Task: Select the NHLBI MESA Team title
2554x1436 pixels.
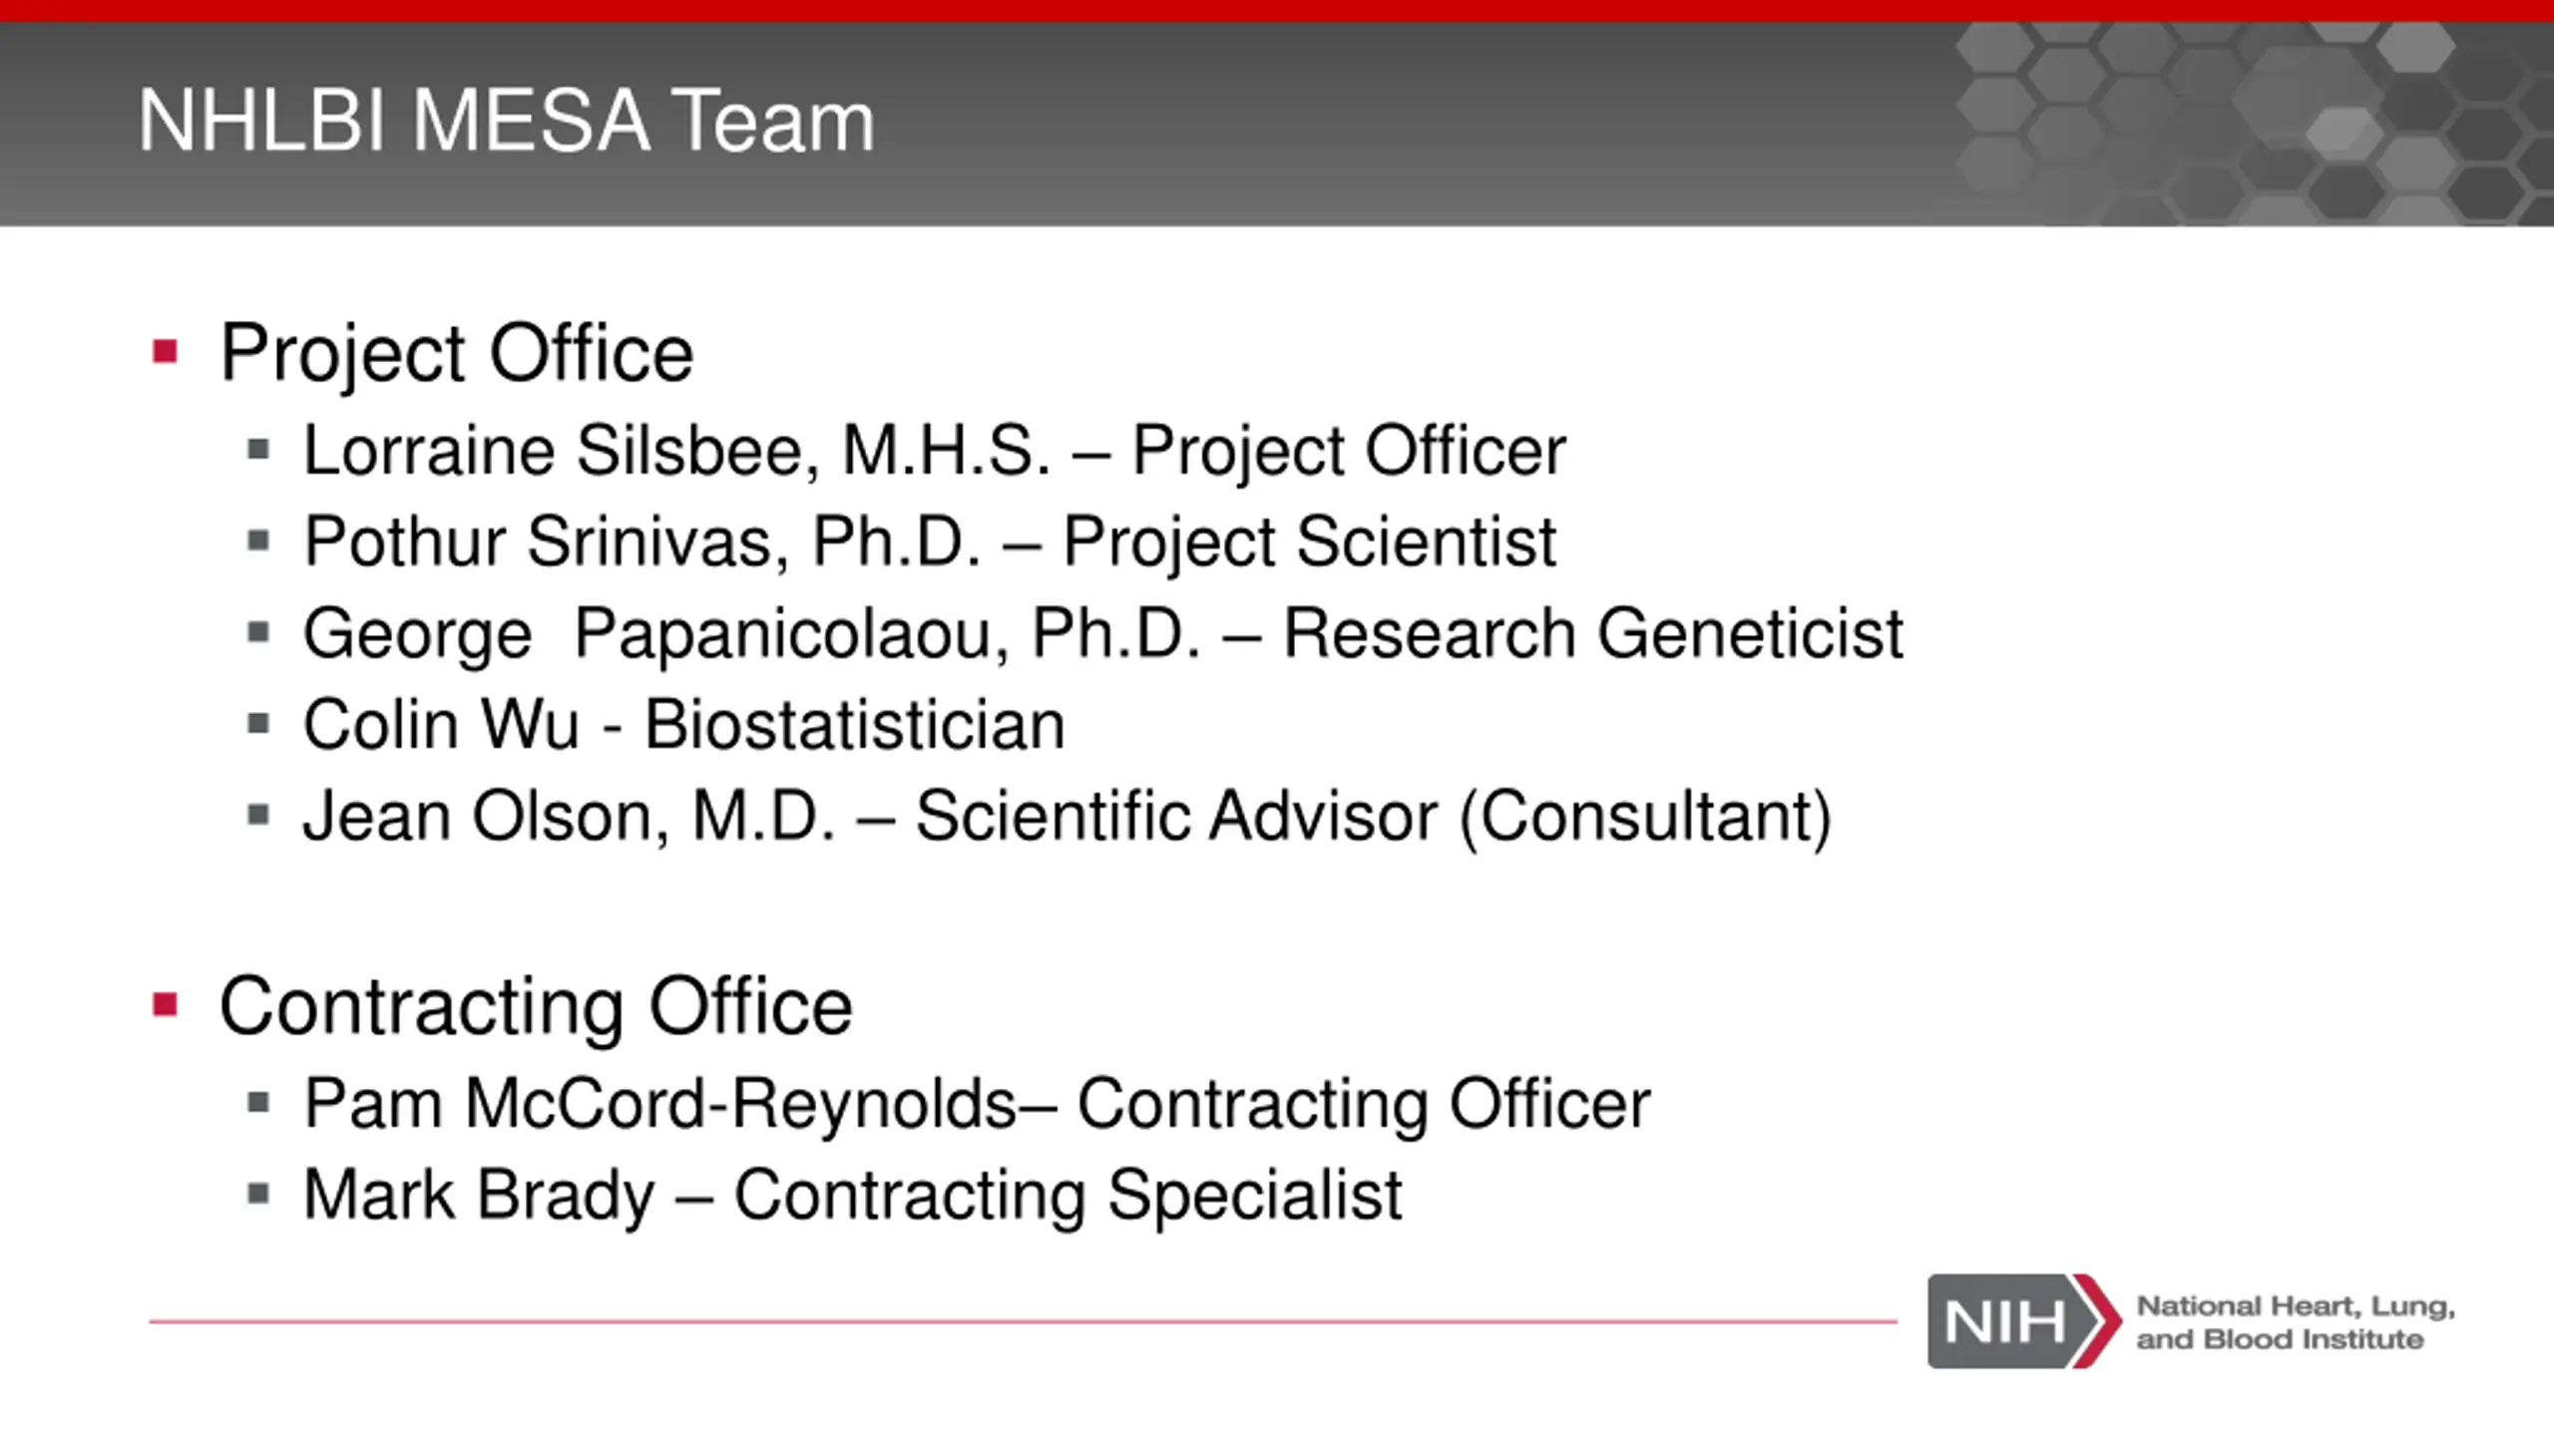Action: [506, 121]
